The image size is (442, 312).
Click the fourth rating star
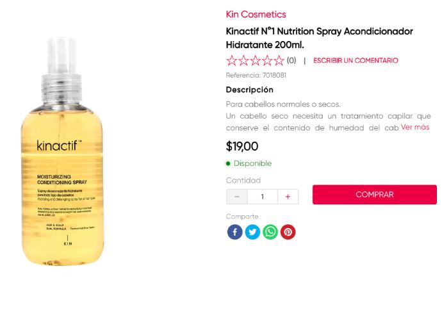pos(267,60)
